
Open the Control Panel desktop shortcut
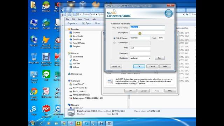(34, 77)
